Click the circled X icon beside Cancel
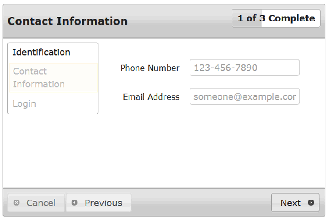329x221 pixels. pos(16,203)
